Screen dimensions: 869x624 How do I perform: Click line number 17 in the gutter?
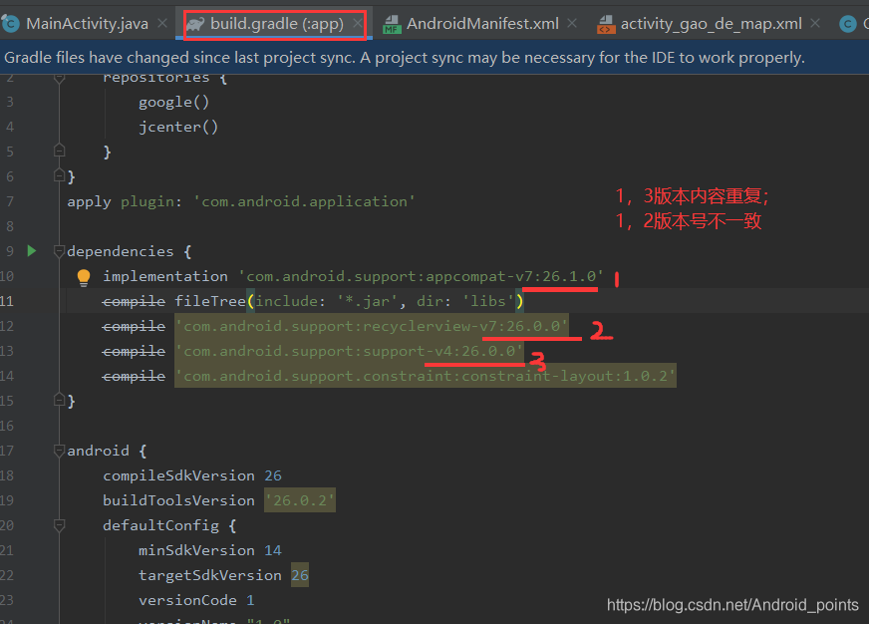[7, 451]
